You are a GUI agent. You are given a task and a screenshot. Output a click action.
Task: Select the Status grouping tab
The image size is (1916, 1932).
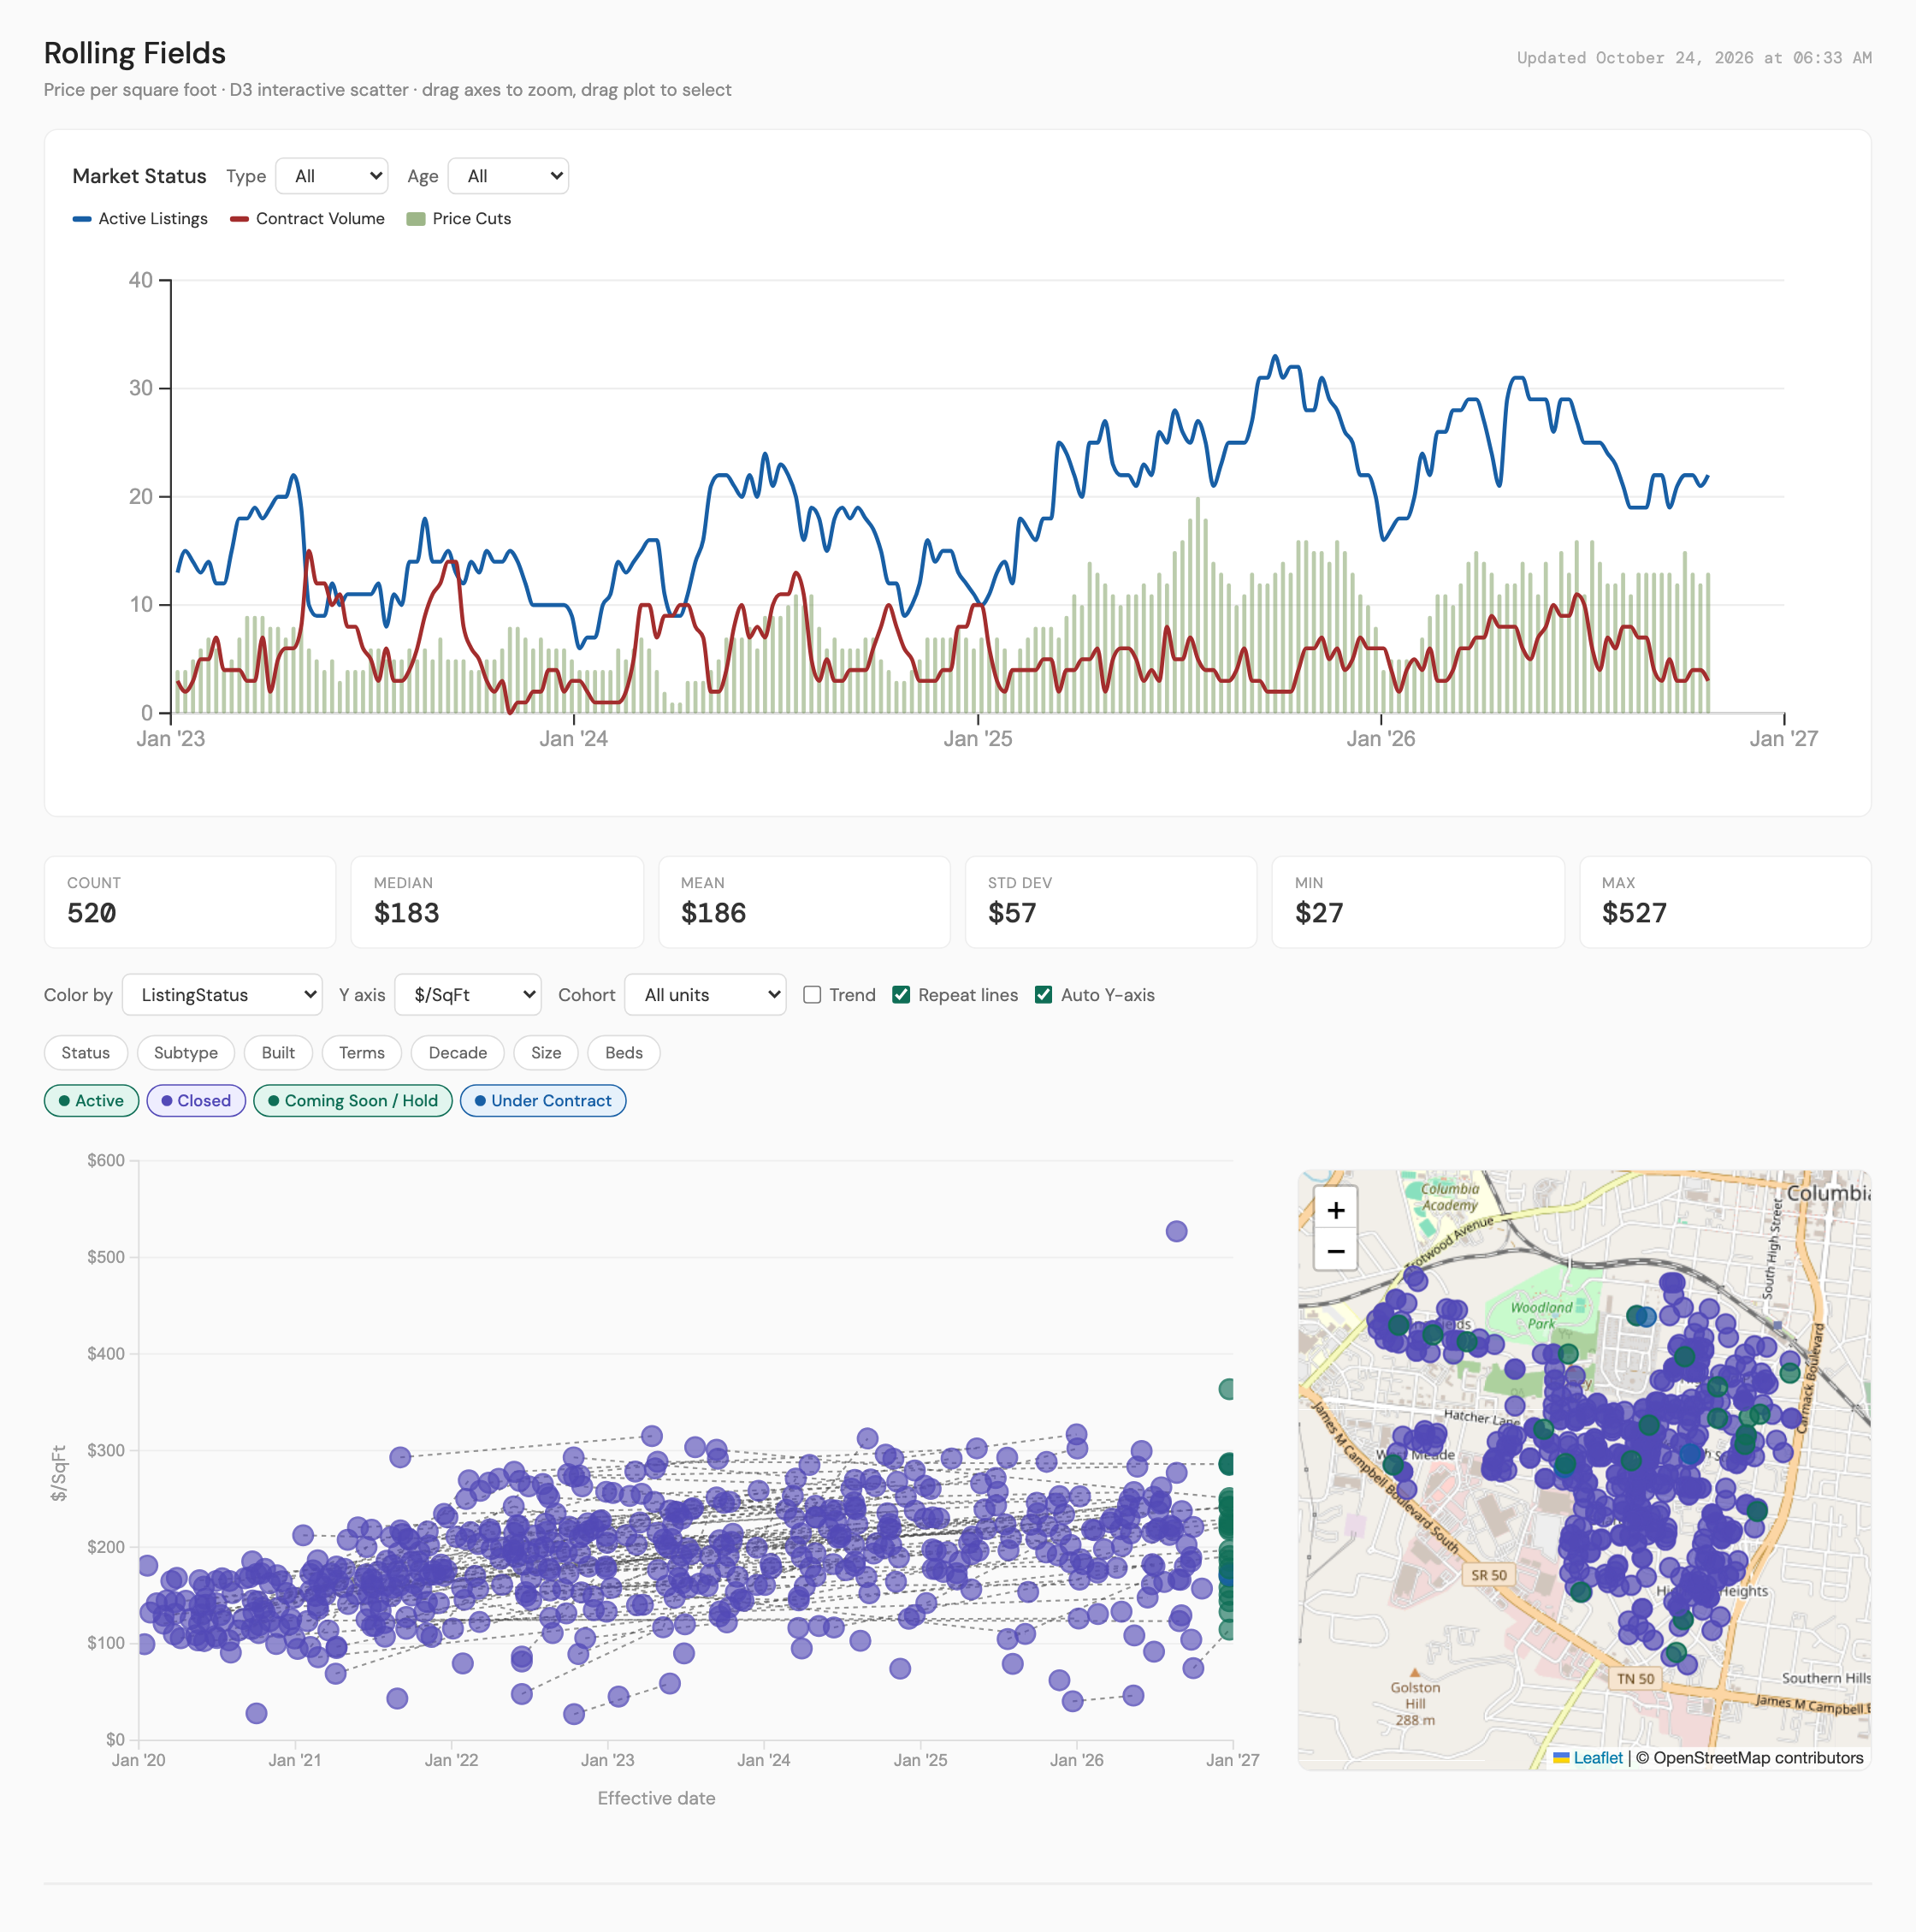86,1053
